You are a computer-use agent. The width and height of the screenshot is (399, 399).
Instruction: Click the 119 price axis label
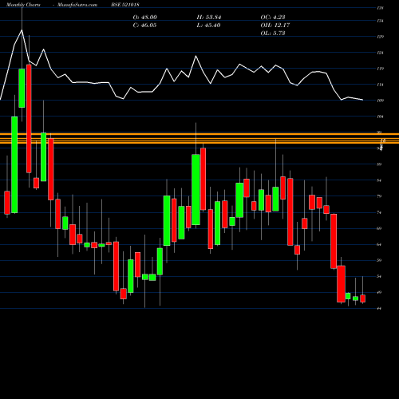point(381,69)
